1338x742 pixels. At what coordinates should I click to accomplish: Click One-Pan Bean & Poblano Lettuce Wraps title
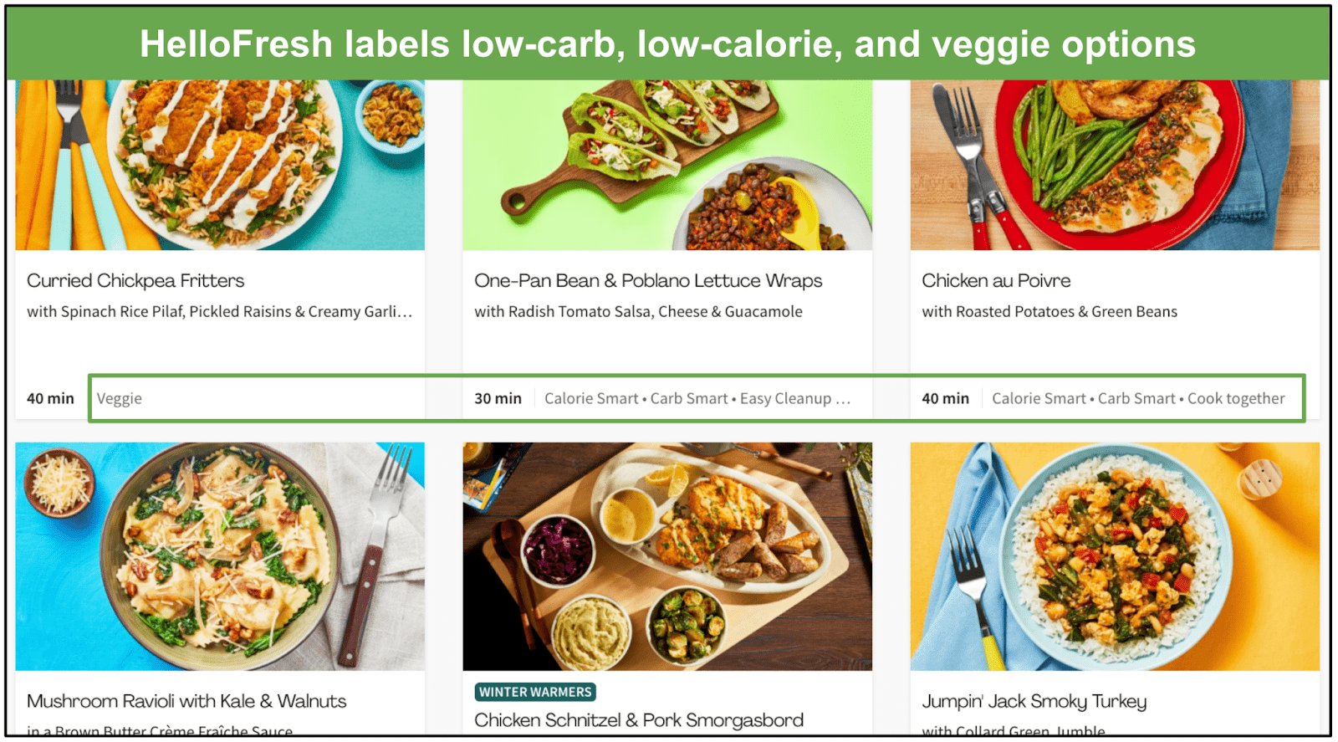tap(648, 281)
